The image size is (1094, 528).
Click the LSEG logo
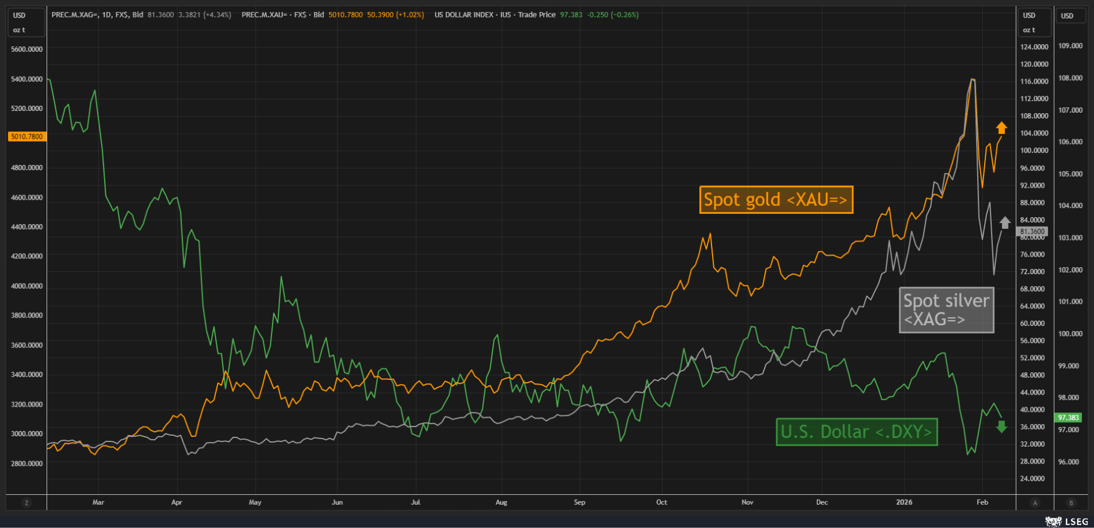coord(1067,522)
